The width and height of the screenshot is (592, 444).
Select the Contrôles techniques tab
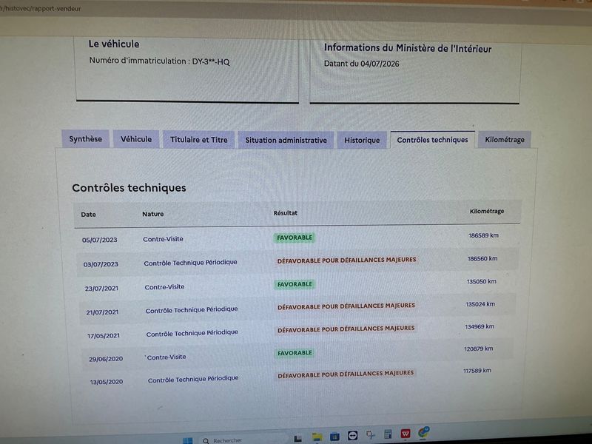coord(433,140)
